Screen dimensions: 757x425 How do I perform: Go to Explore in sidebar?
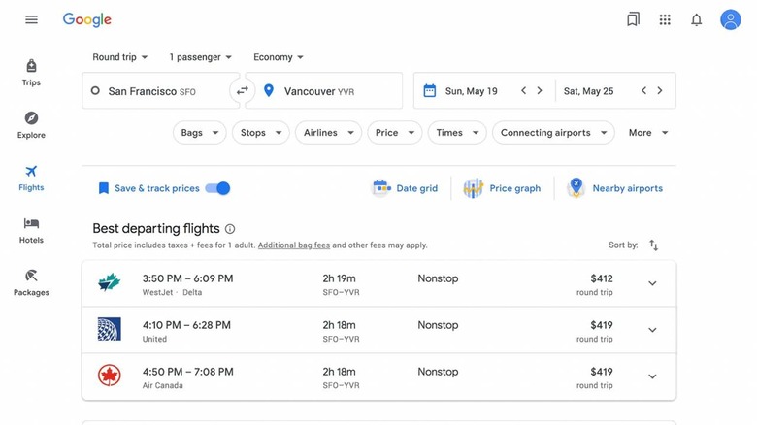coord(31,125)
